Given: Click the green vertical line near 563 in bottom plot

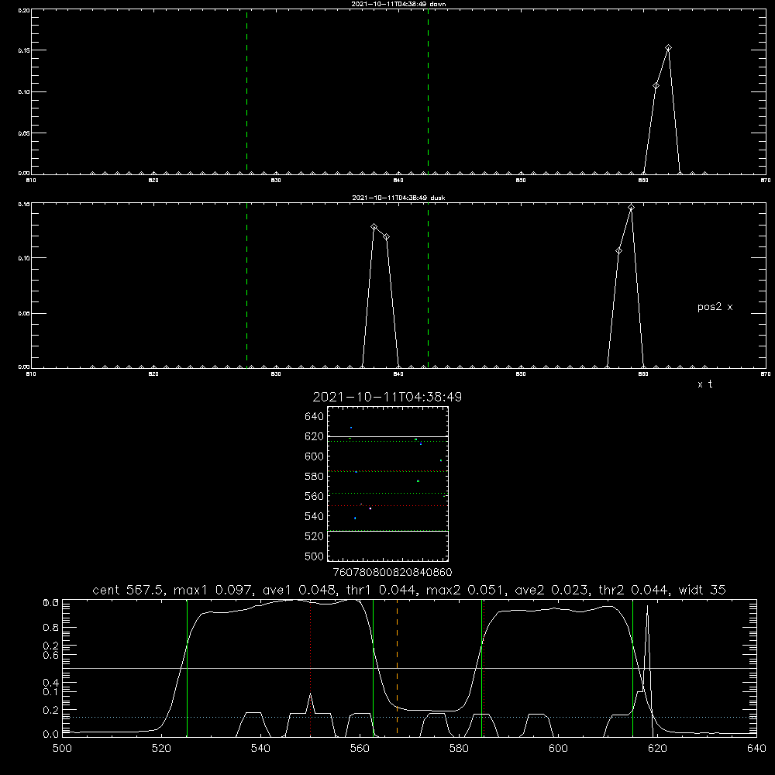Looking at the screenshot, I should pos(374,667).
